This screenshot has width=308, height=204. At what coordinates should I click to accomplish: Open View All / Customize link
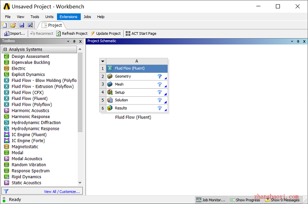[62, 192]
